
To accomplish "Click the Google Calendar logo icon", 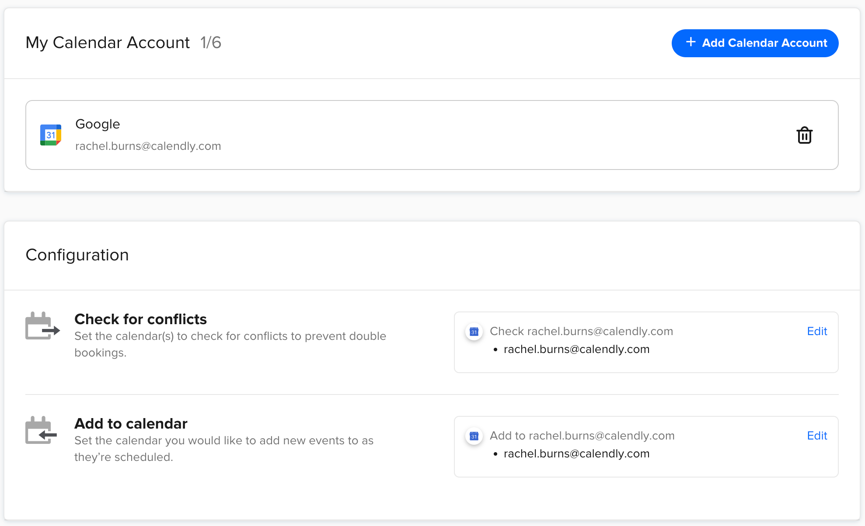I will pos(51,135).
